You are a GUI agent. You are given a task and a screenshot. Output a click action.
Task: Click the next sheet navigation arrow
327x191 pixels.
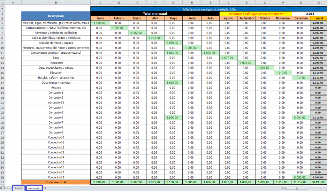(x=7, y=188)
